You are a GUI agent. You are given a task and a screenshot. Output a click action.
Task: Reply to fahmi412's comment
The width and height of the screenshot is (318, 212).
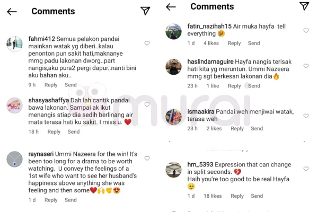[51, 85]
